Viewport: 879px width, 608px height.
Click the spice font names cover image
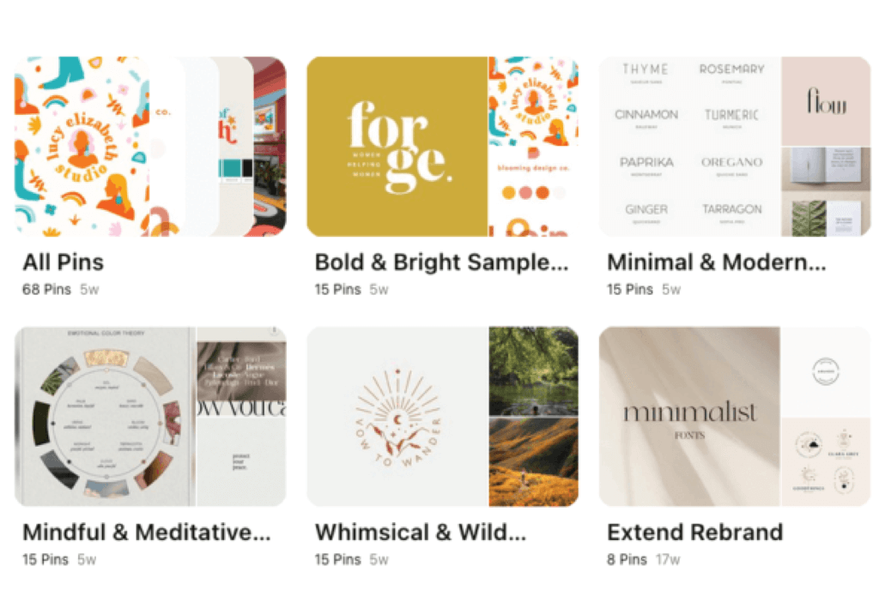(689, 146)
